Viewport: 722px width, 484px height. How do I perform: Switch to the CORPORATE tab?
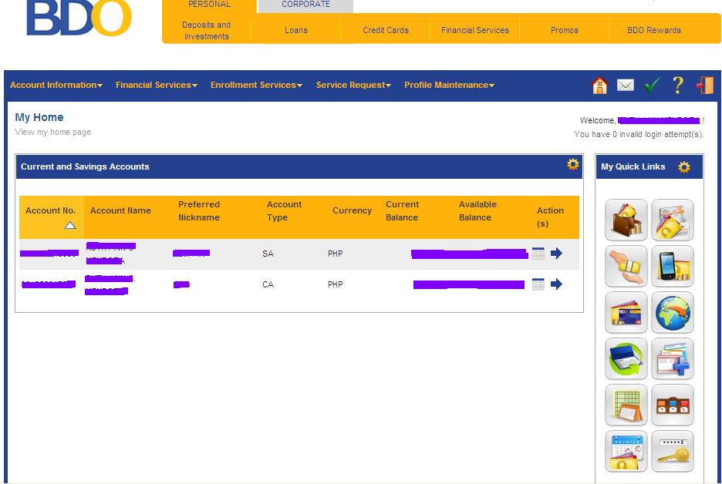[305, 5]
